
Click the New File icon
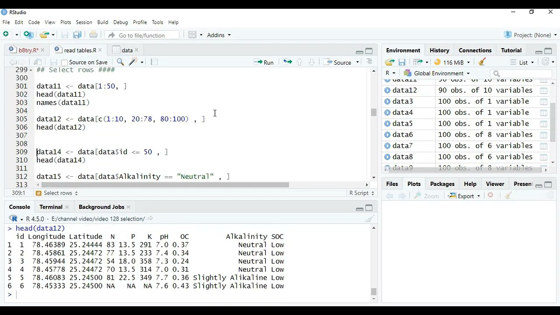pyautogui.click(x=7, y=35)
